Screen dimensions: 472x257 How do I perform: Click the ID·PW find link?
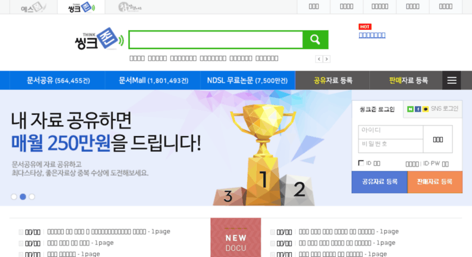coord(436,163)
